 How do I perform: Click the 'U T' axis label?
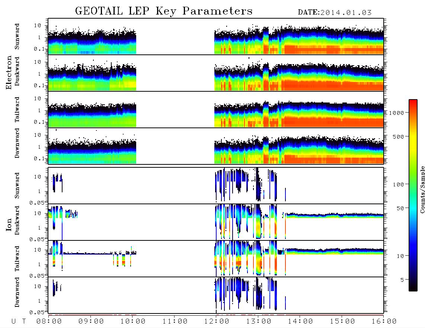pyautogui.click(x=19, y=322)
